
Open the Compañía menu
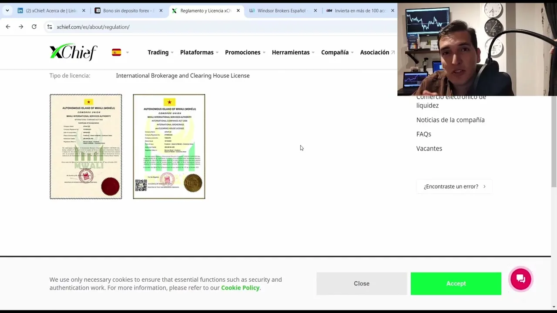point(337,52)
